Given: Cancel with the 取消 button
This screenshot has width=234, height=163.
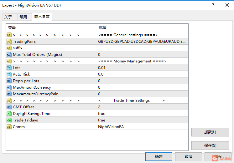Looking at the screenshot, I should click(189, 157).
